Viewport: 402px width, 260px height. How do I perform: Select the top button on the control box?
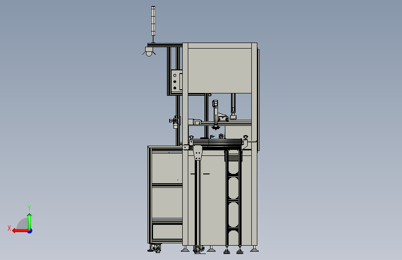175,75
